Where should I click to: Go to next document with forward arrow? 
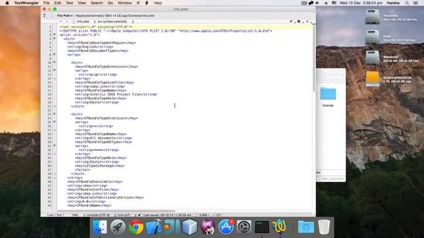pos(67,21)
